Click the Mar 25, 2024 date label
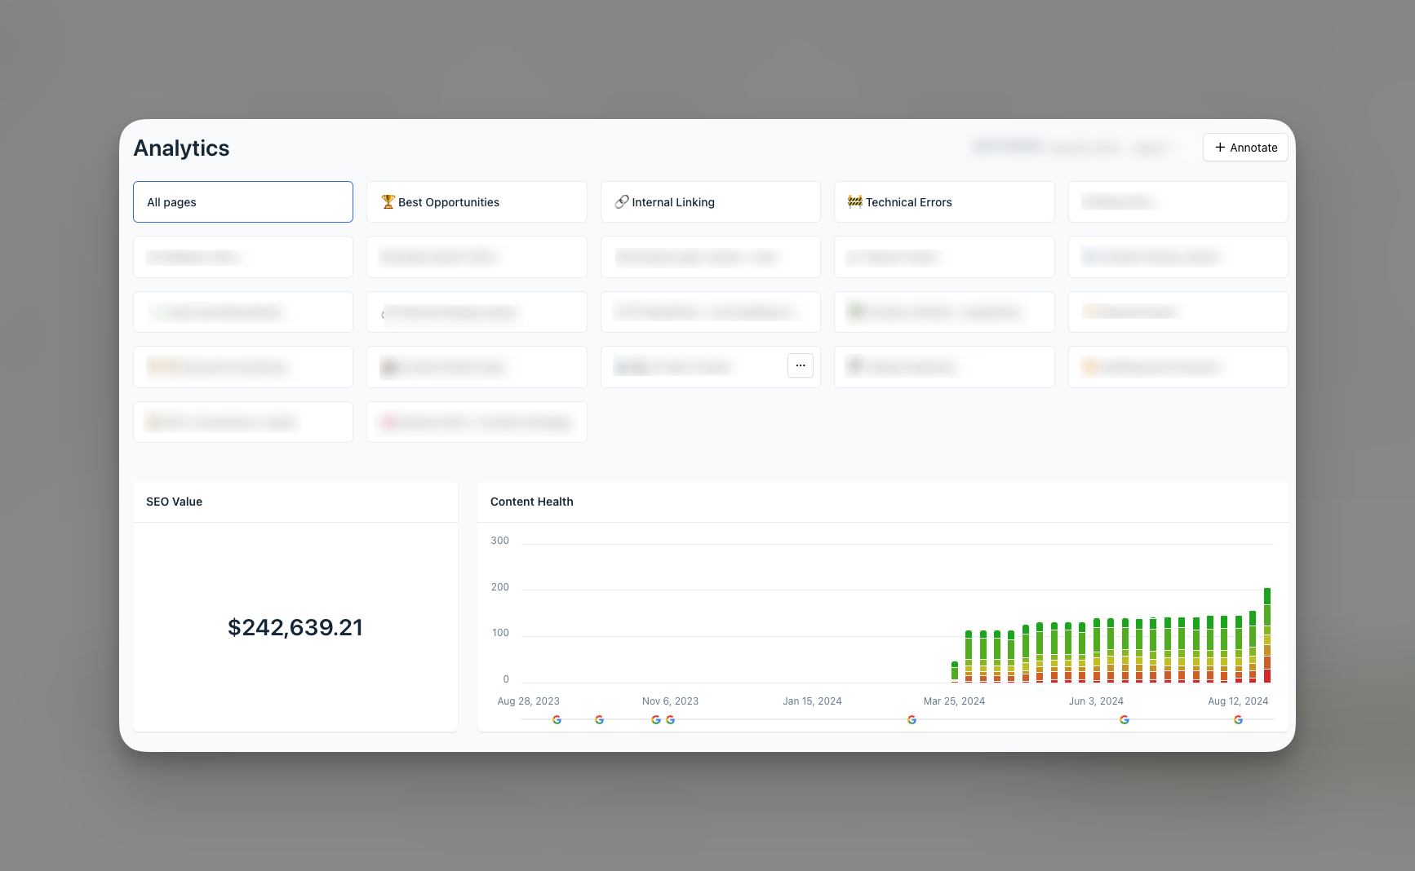 [x=955, y=701]
